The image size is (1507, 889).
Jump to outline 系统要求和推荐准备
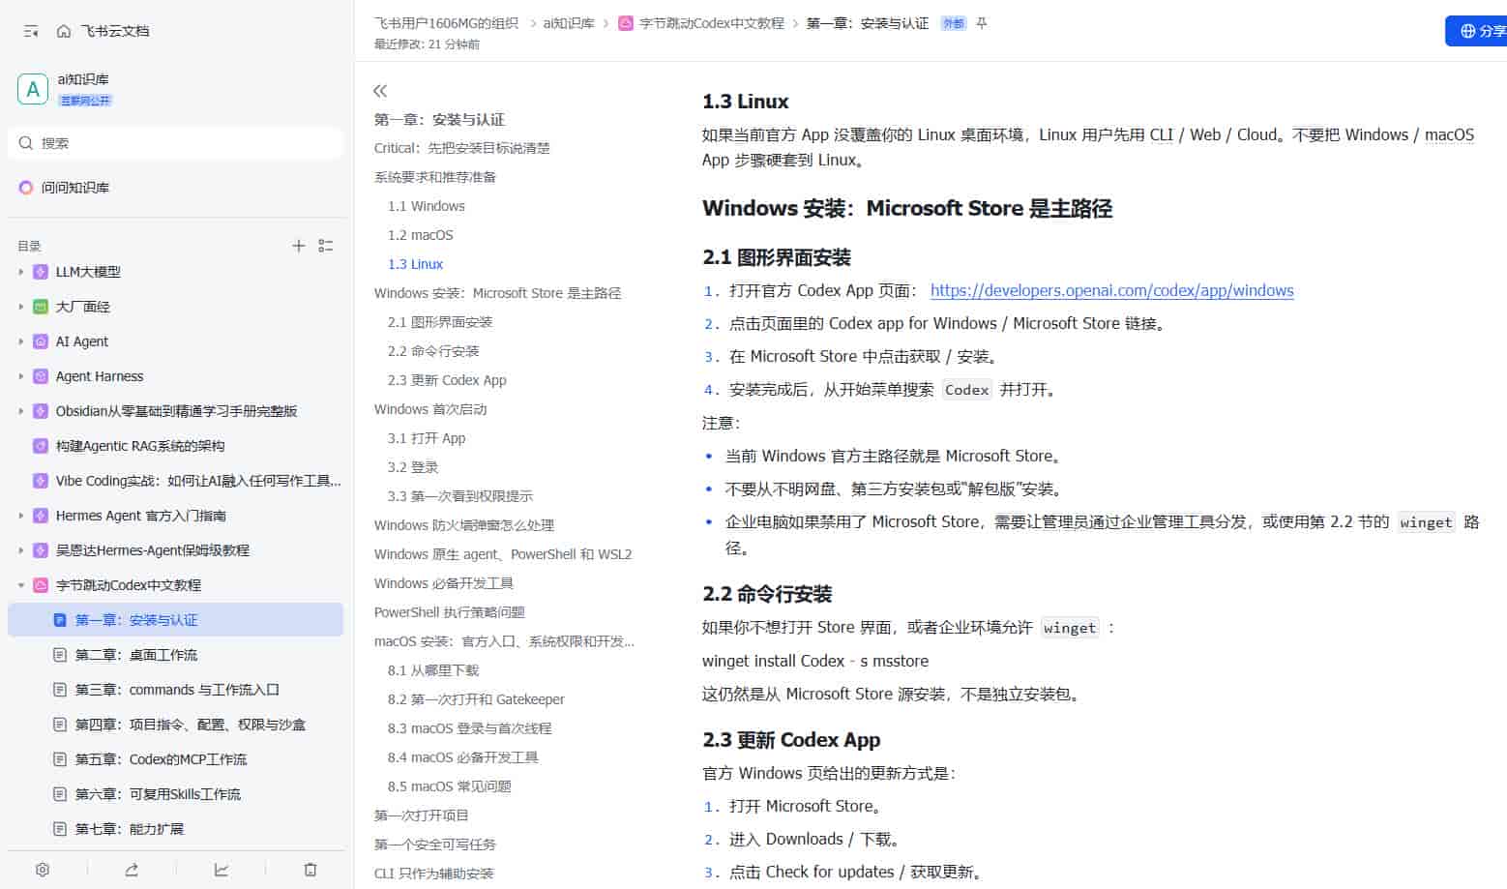(x=435, y=177)
